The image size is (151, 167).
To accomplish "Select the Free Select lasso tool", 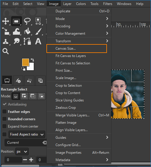I will [x=27, y=21].
